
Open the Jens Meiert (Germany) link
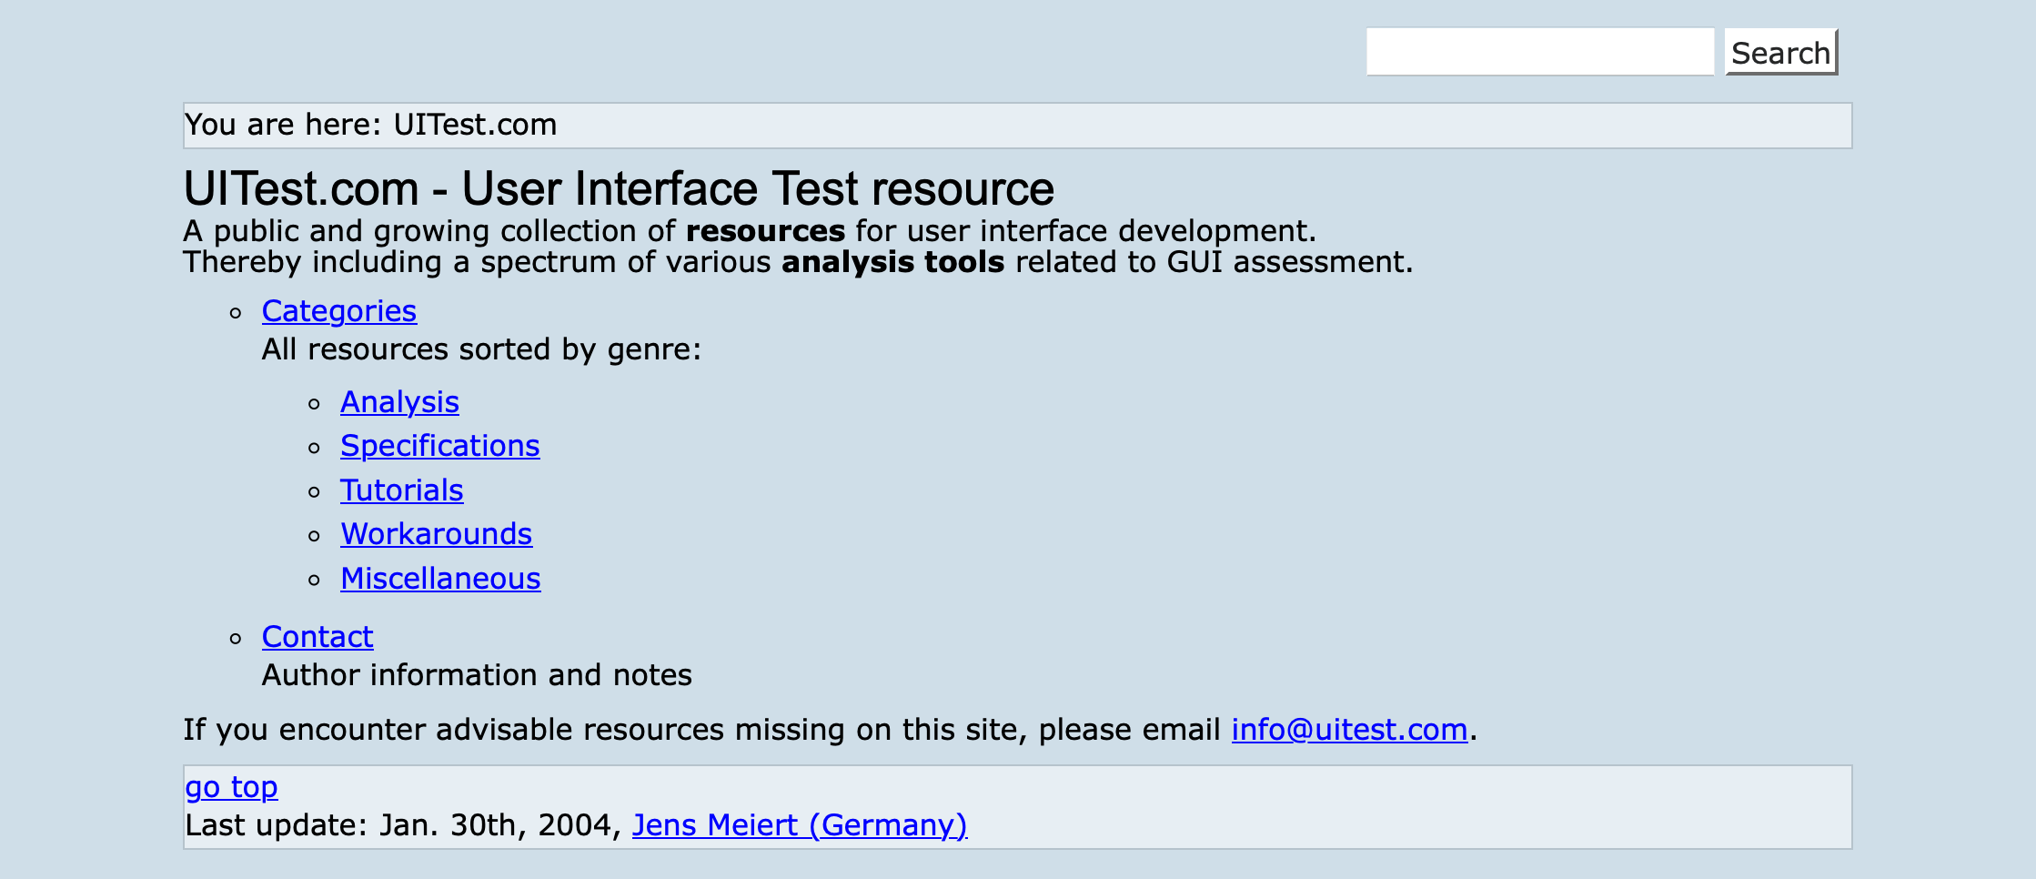tap(800, 825)
